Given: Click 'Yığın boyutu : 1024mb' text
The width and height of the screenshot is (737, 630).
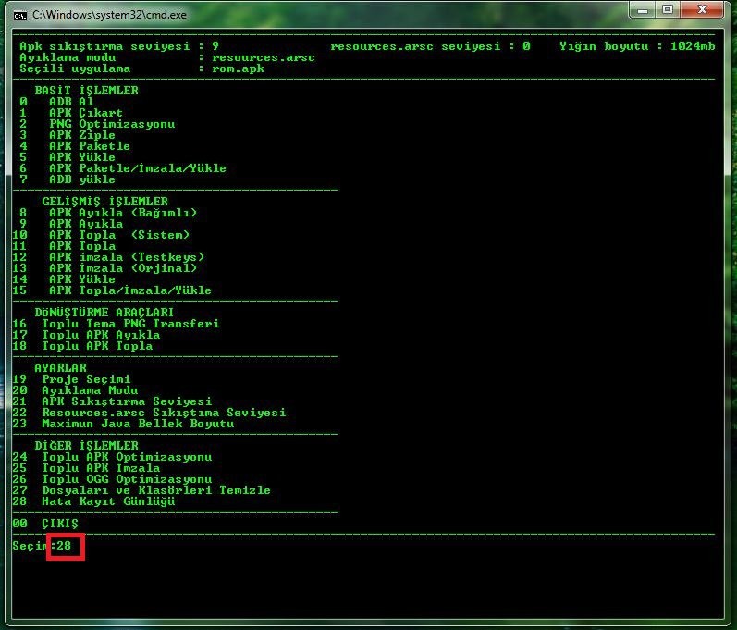Looking at the screenshot, I should (x=637, y=46).
